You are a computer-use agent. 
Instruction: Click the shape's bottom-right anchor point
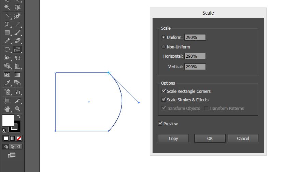tap(109, 131)
